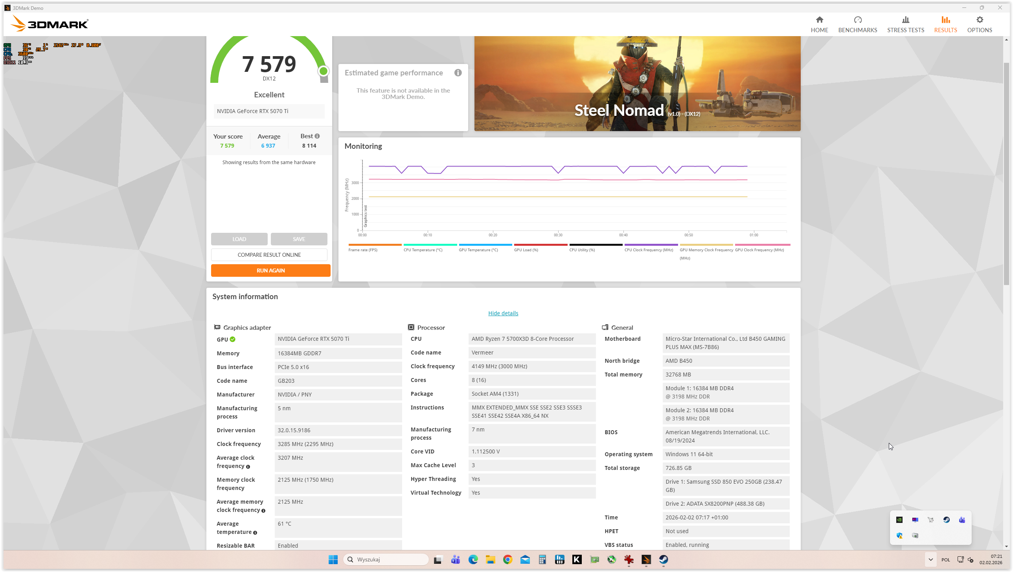The image size is (1013, 572).
Task: Collapse system info via Hide details
Action: click(x=503, y=313)
